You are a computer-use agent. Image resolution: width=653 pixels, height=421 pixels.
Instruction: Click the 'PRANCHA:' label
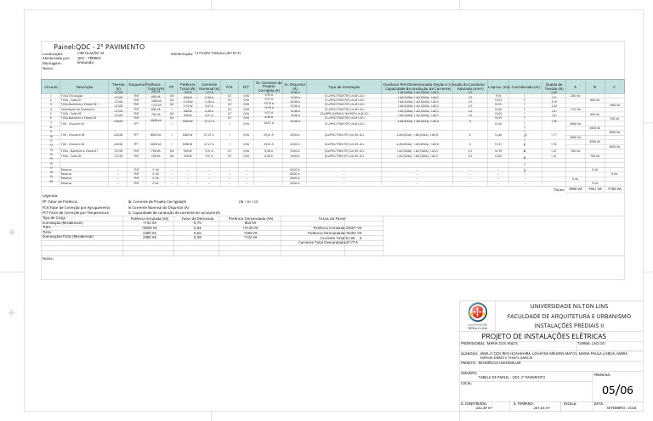pyautogui.click(x=602, y=374)
